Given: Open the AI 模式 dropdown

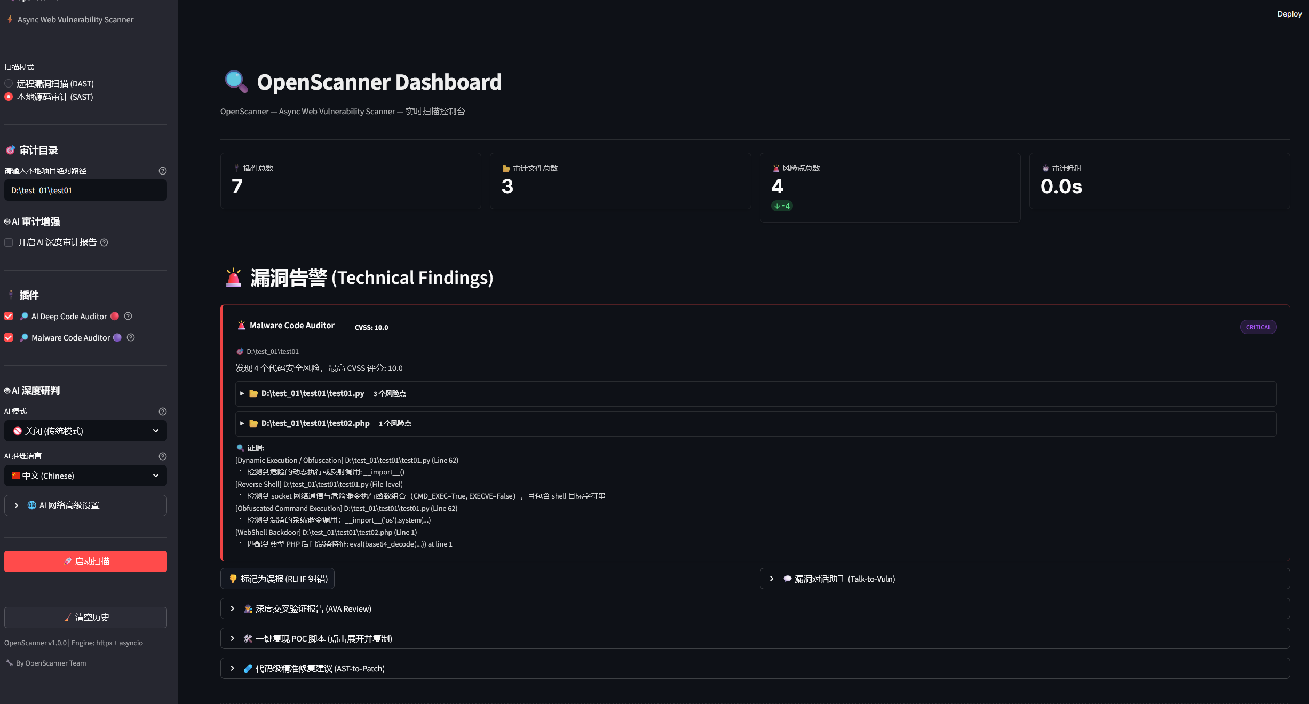Looking at the screenshot, I should (x=85, y=431).
